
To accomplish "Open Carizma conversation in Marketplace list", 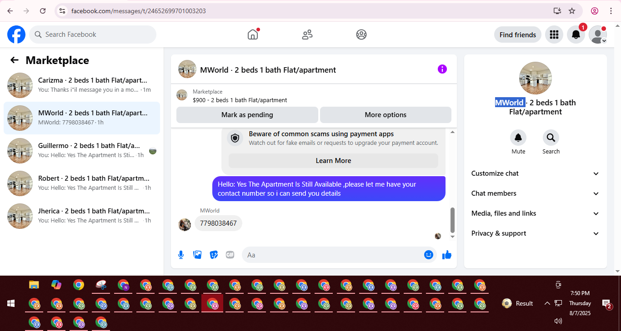I will click(82, 85).
